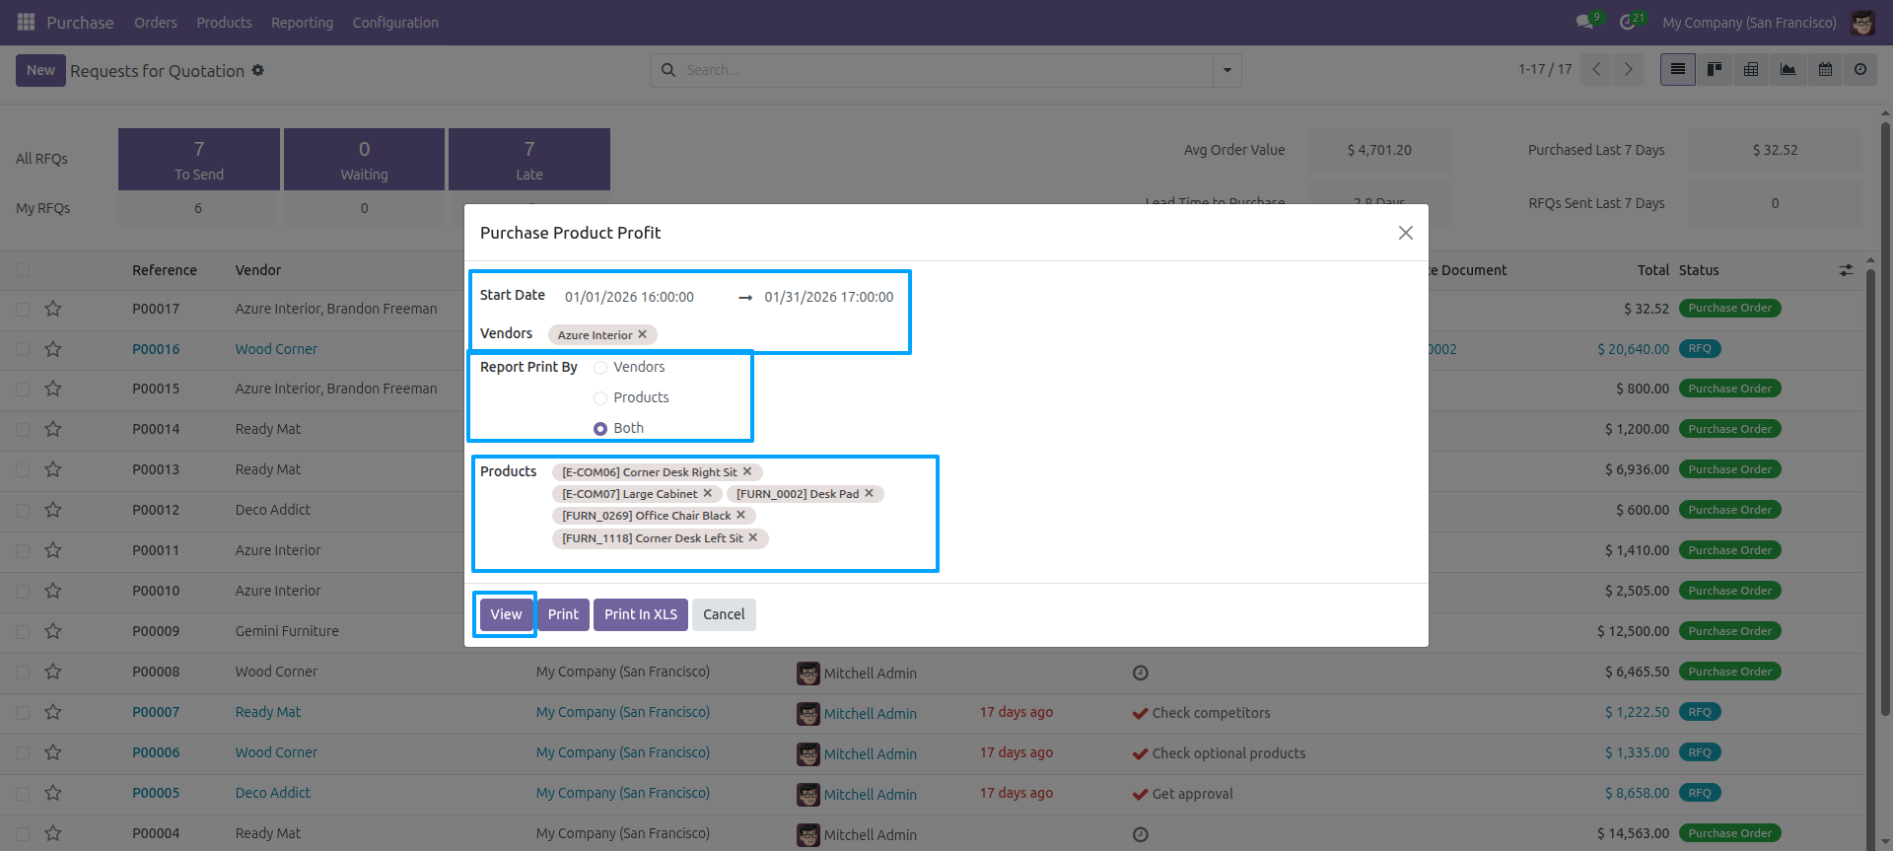Screen dimensions: 1893x851
Task: Filter by Waiting RFQs card
Action: 364,159
